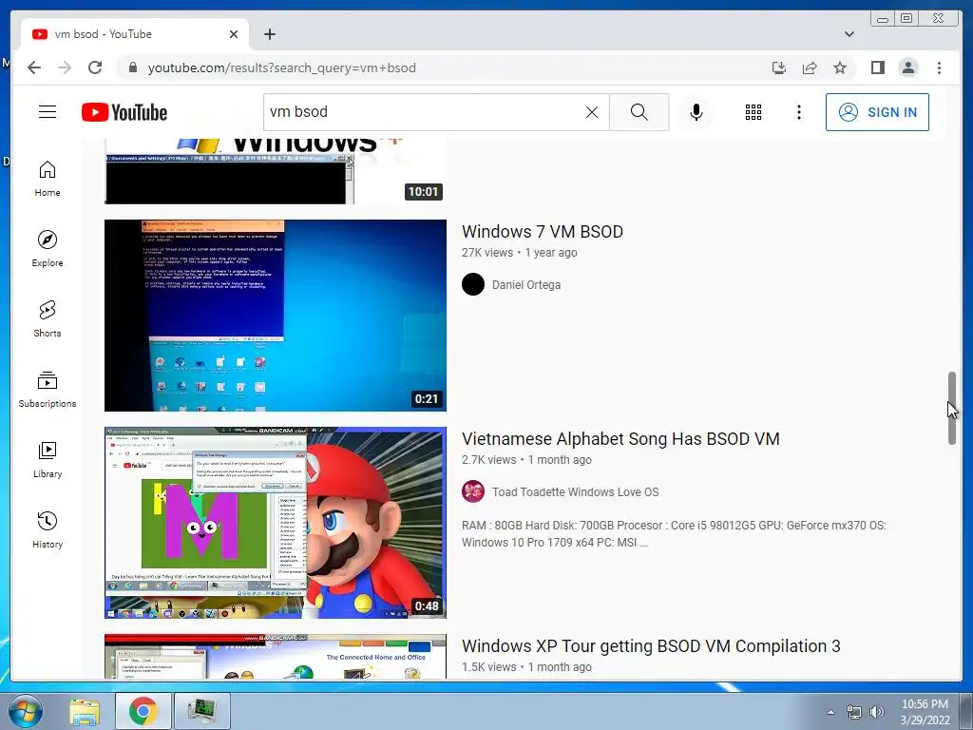The image size is (973, 730).
Task: Go back with the browser back arrow
Action: (34, 67)
